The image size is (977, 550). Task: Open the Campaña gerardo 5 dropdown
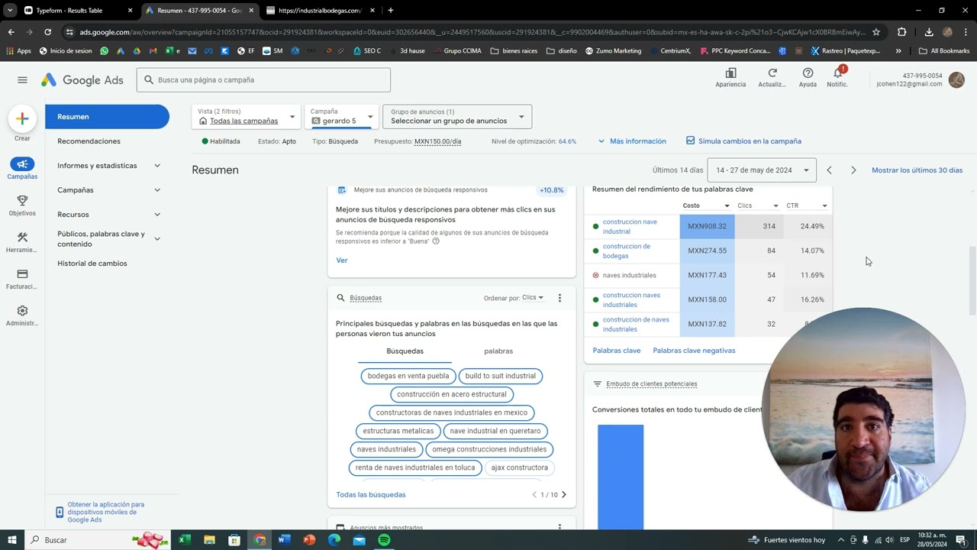(341, 117)
